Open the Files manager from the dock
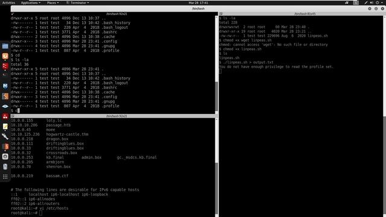 (x=5, y=46)
